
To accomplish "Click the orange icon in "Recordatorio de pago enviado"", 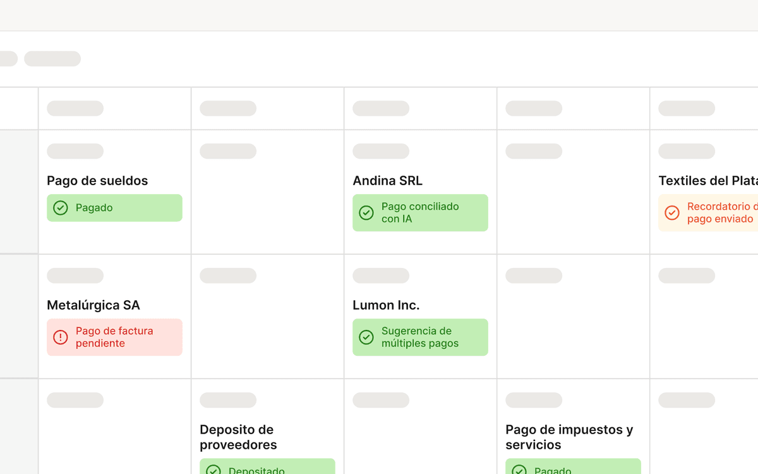I will click(672, 213).
